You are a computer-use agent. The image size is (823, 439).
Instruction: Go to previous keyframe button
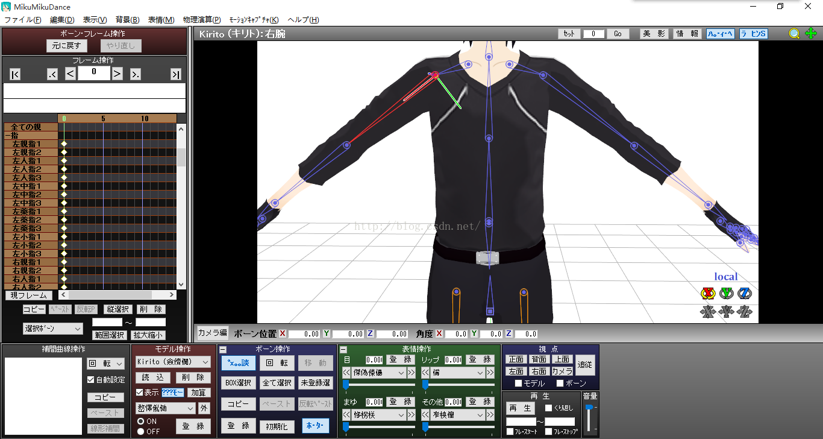point(52,74)
